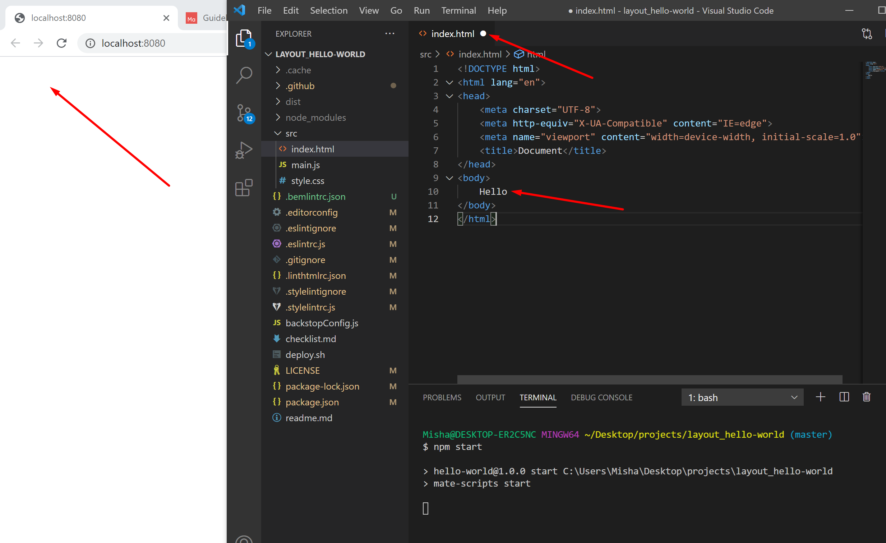Open the Terminal menu
The image size is (886, 543).
[458, 10]
